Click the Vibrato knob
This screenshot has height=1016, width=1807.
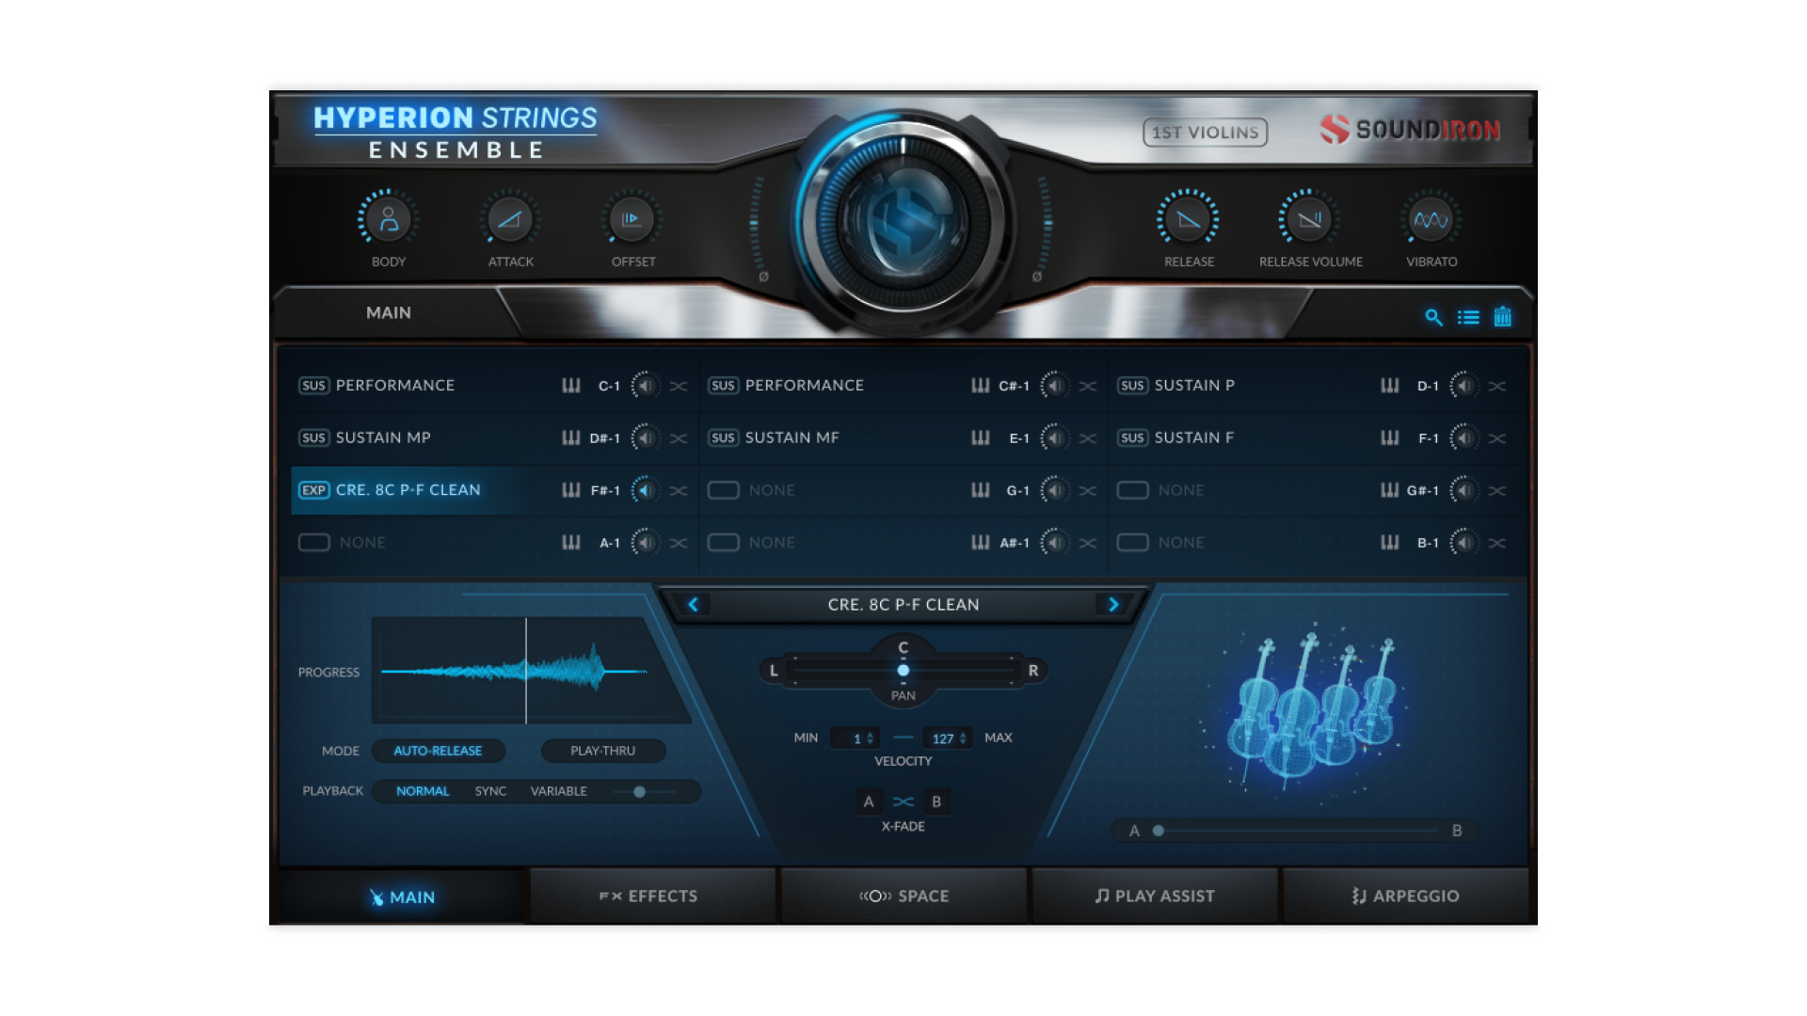1431,220
